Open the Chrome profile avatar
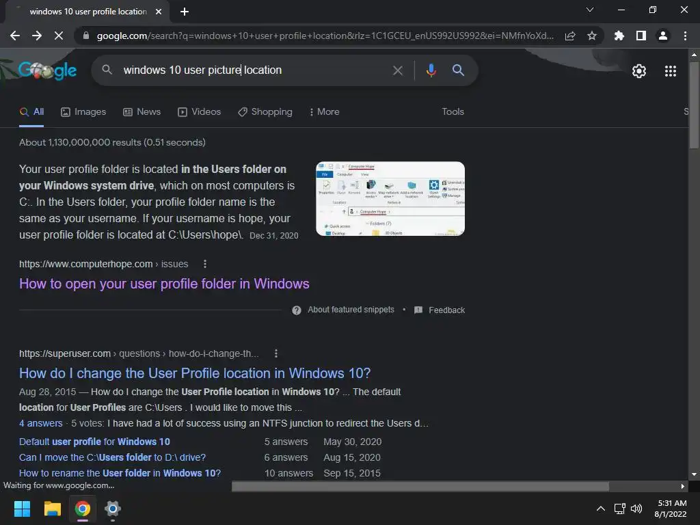The width and height of the screenshot is (700, 525). 663,36
